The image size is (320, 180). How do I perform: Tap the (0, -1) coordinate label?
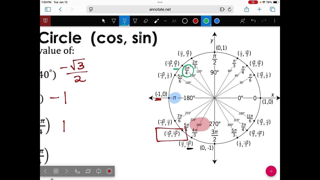coord(207,148)
